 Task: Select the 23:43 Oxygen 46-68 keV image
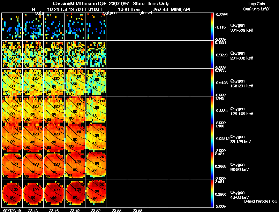point(33,194)
